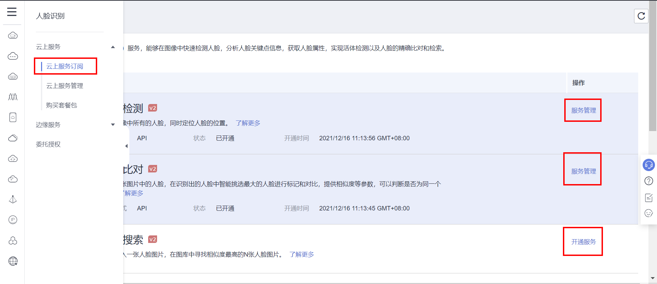Click the 比对 service heading
Image resolution: width=657 pixels, height=284 pixels.
click(133, 169)
